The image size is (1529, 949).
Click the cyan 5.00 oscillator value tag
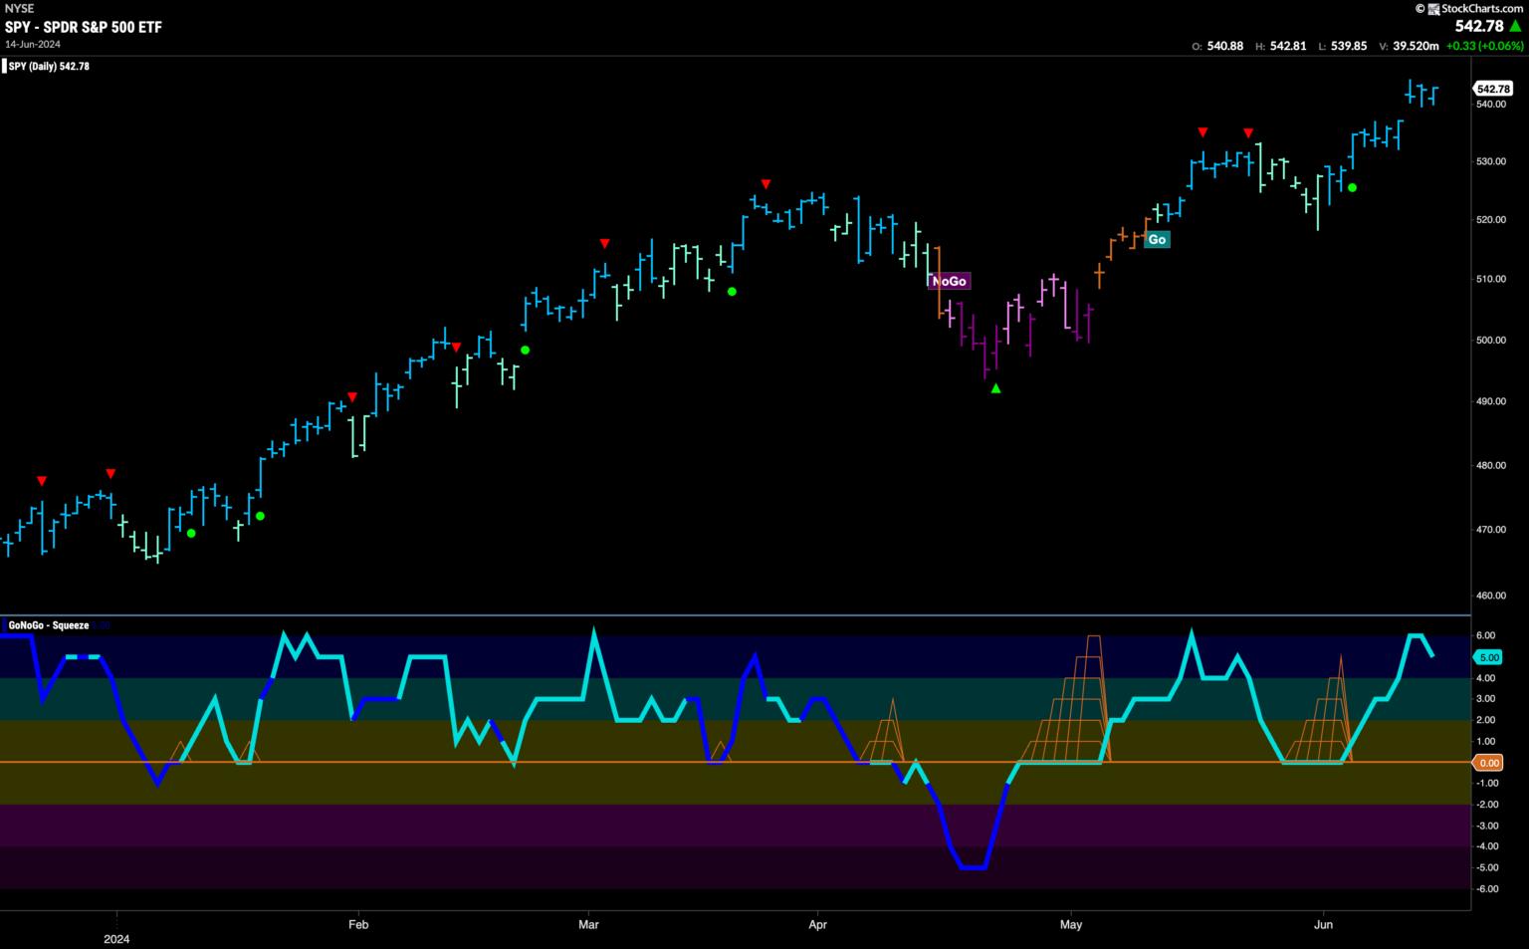point(1489,658)
